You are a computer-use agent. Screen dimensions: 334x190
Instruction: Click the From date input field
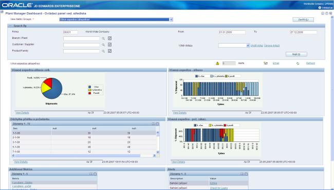point(232,32)
